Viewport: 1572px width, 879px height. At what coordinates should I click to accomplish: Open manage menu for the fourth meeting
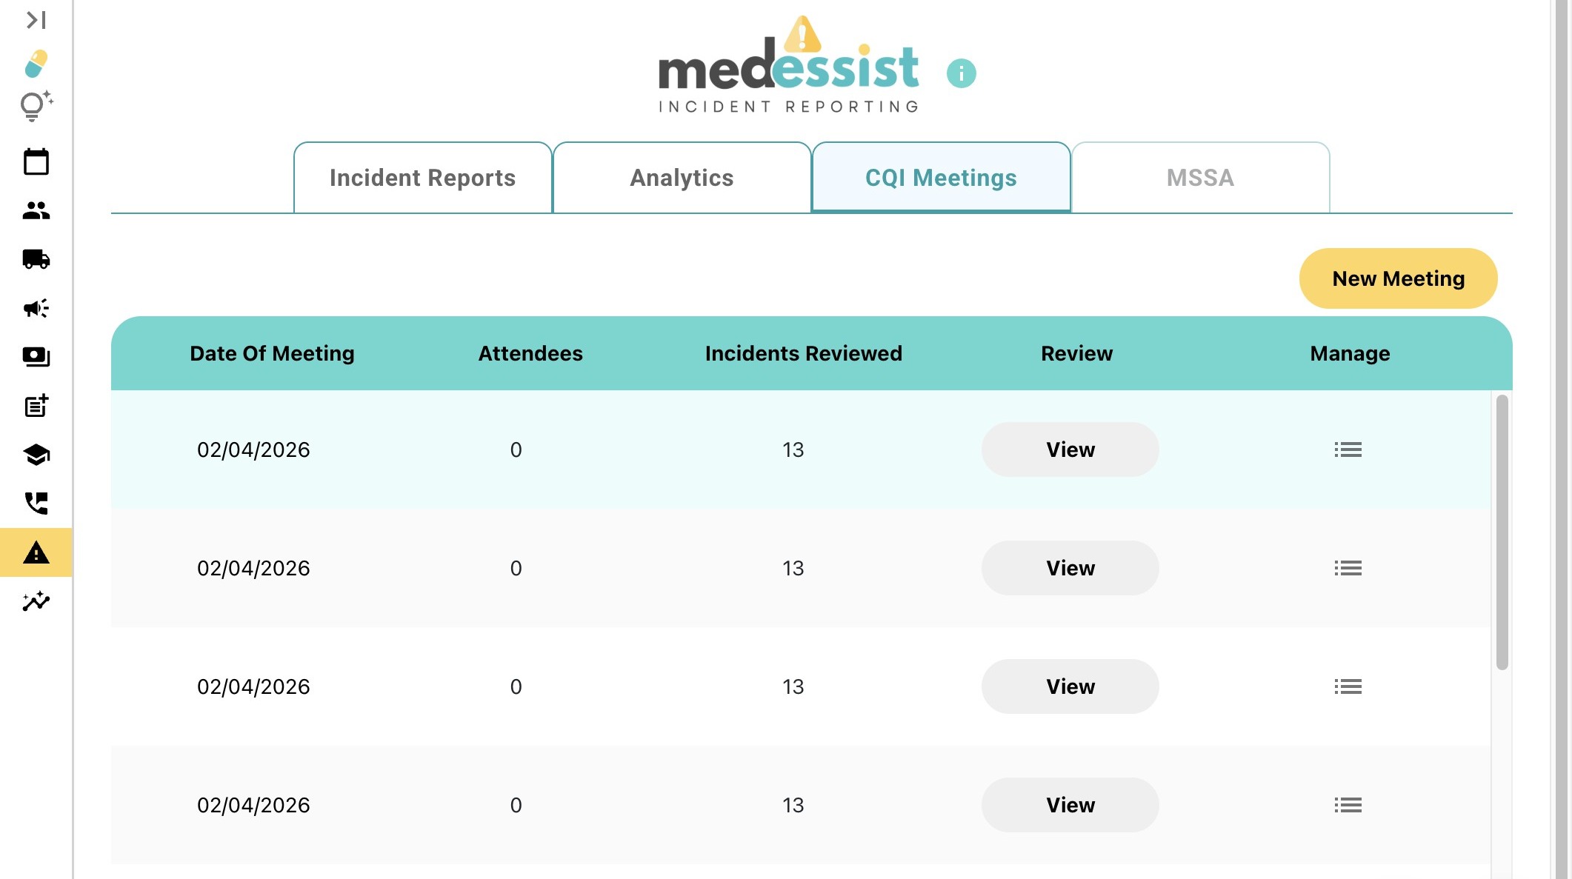[x=1348, y=805]
